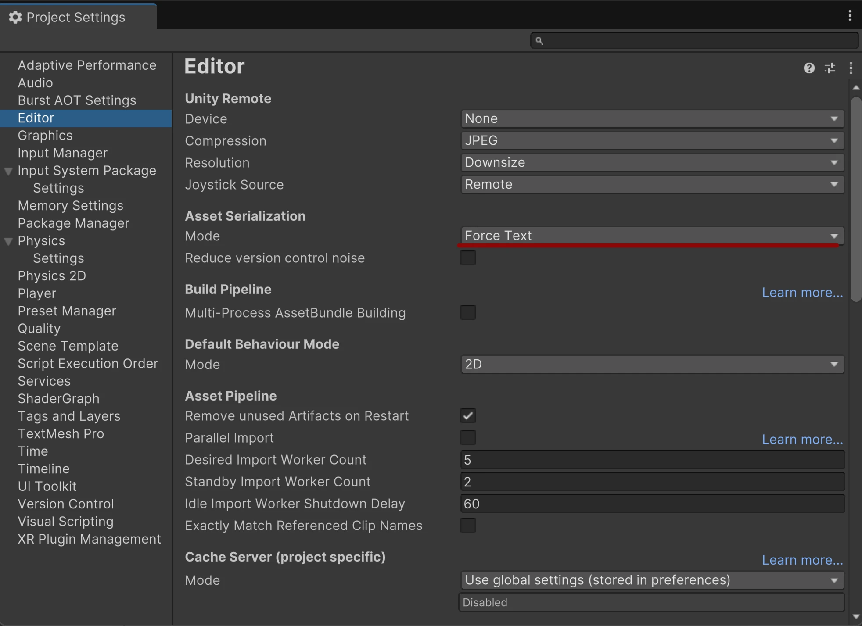862x626 pixels.
Task: Disable Remove unused Artifacts on Restart
Action: pyautogui.click(x=468, y=415)
